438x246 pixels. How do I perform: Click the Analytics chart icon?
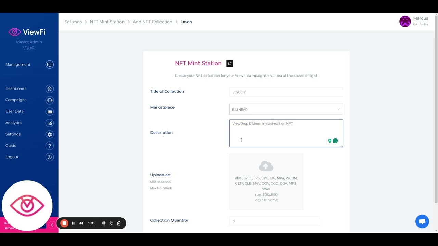(50, 123)
